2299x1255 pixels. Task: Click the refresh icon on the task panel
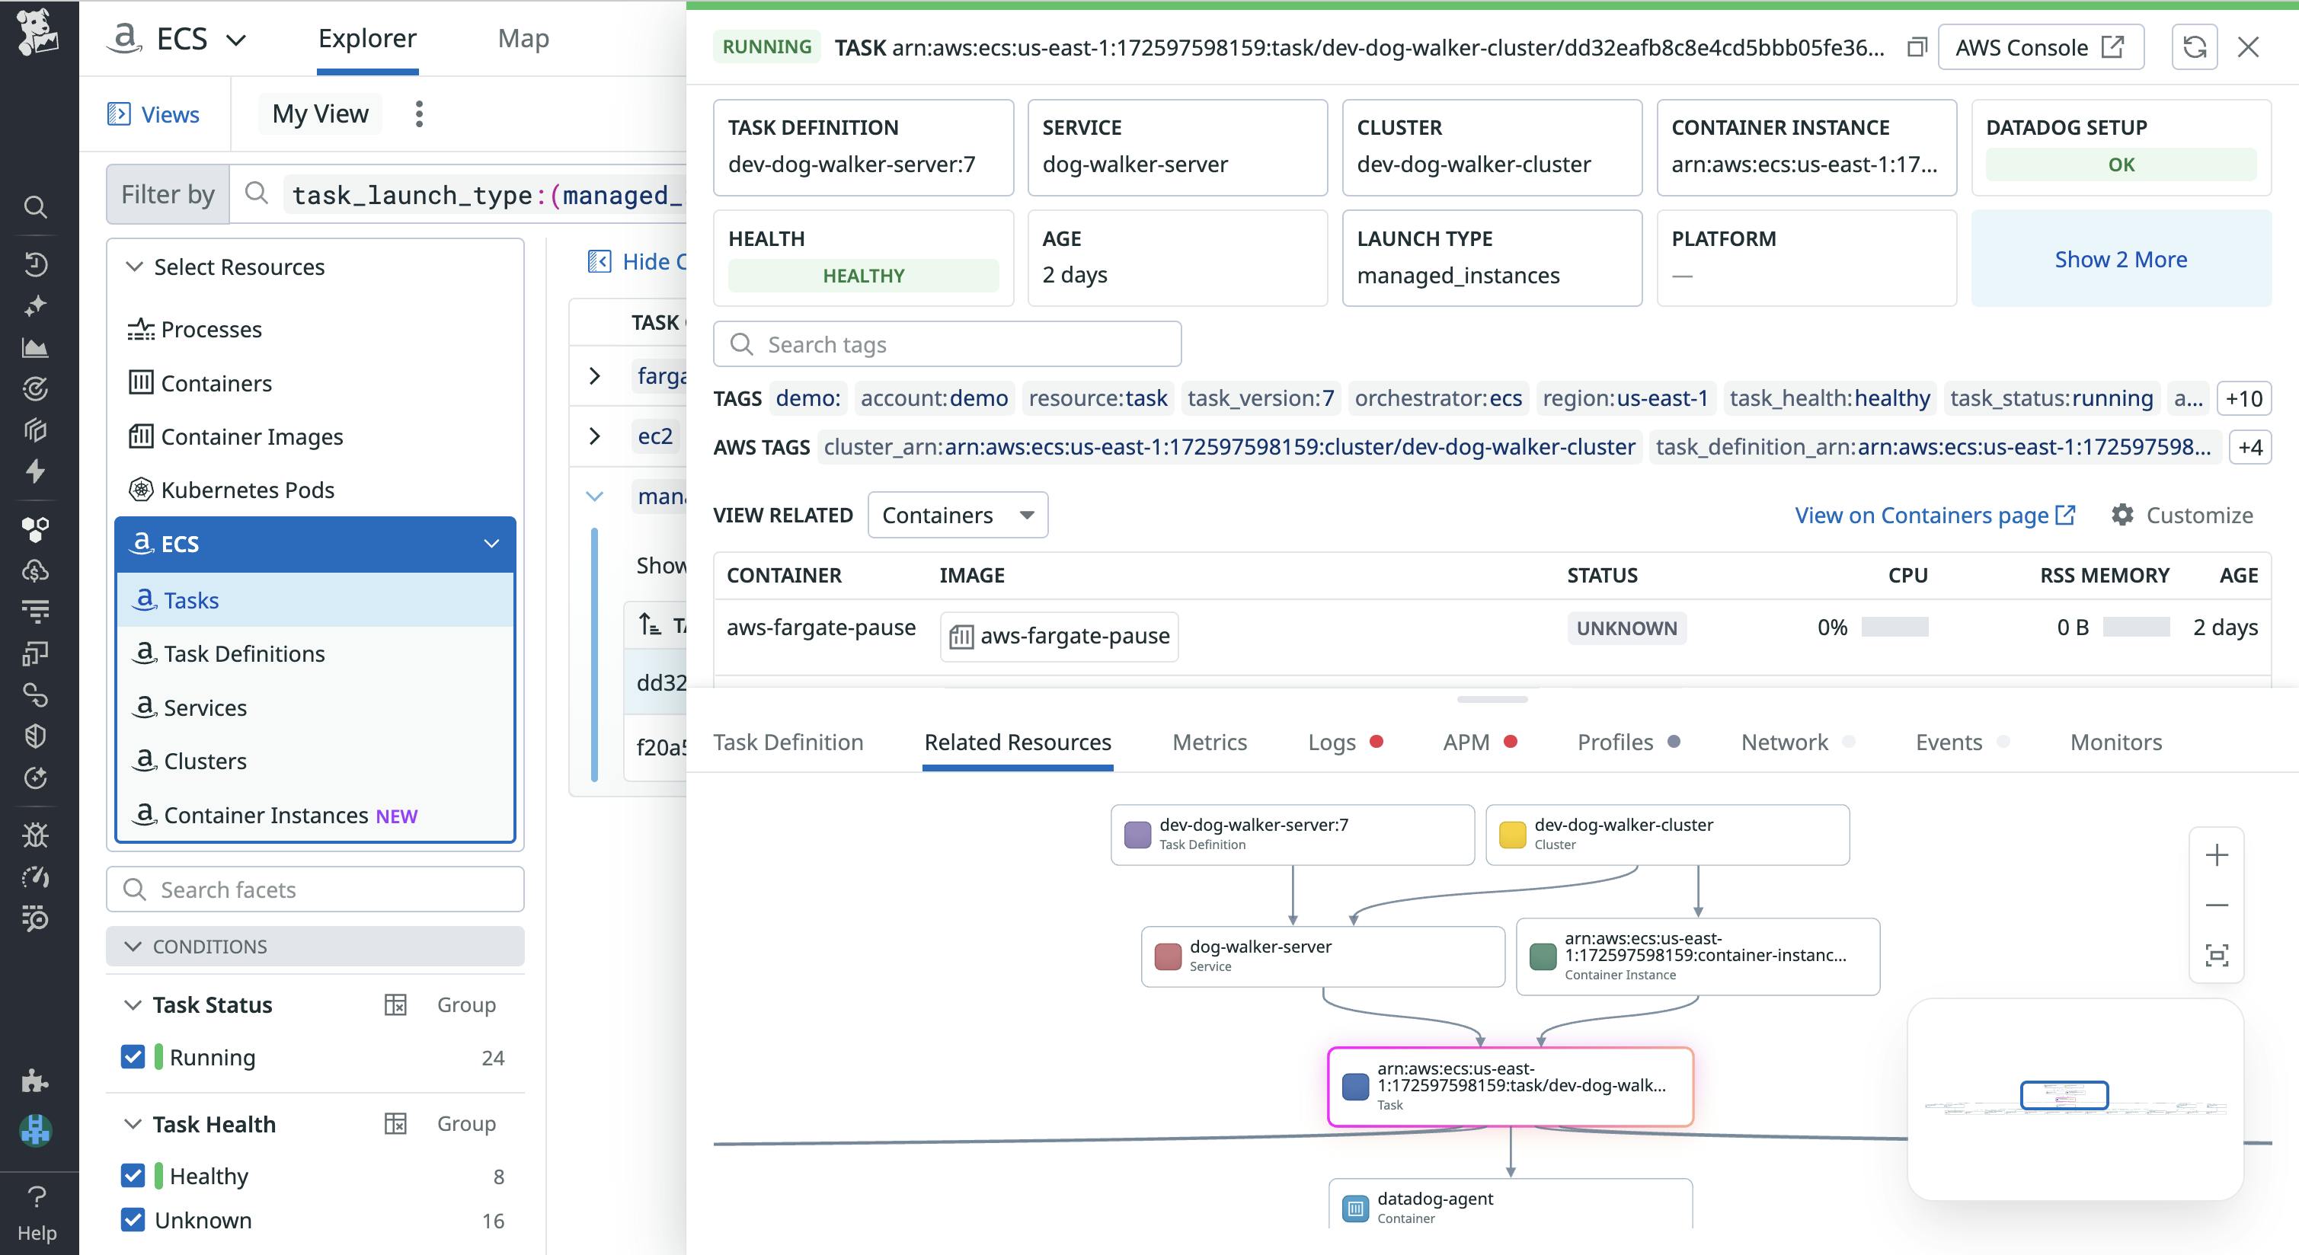(x=2195, y=46)
